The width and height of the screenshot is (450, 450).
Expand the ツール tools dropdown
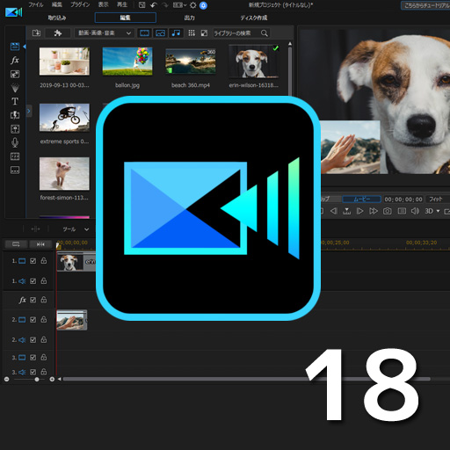point(87,229)
